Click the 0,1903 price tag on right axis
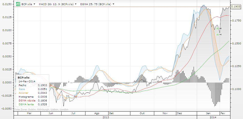Image resolution: width=243 pixels, height=119 pixels. tap(236, 7)
